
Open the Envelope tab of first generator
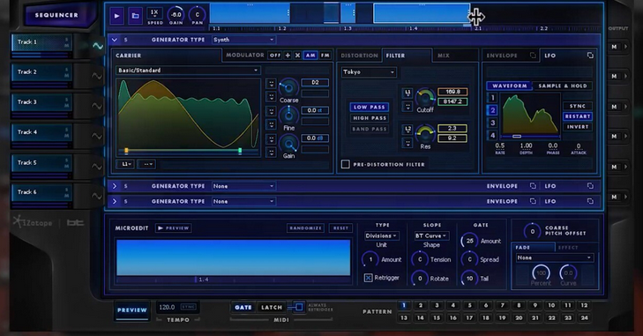tap(503, 56)
